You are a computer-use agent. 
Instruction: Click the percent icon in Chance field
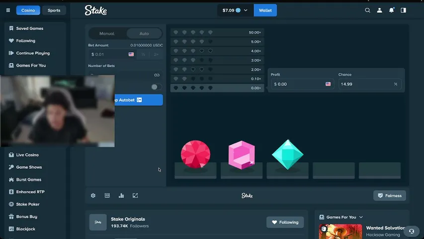(x=396, y=84)
